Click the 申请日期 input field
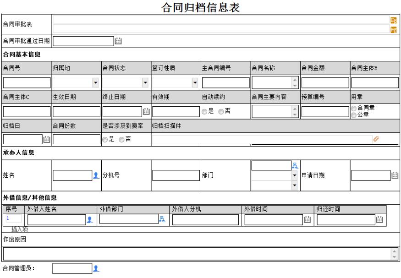The image size is (401, 278). 371,175
